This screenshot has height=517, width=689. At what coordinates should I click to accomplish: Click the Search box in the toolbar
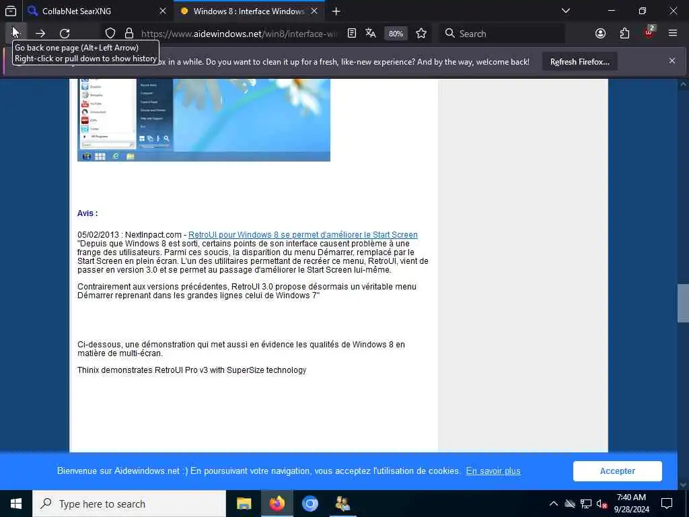(x=502, y=34)
